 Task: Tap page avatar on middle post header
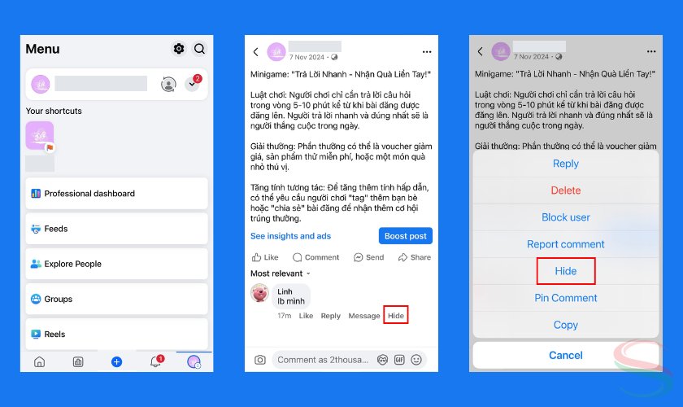coord(276,52)
